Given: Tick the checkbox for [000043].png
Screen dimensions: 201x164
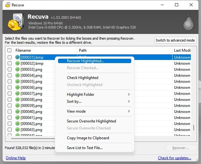Looking at the screenshot, I should coord(10,129).
